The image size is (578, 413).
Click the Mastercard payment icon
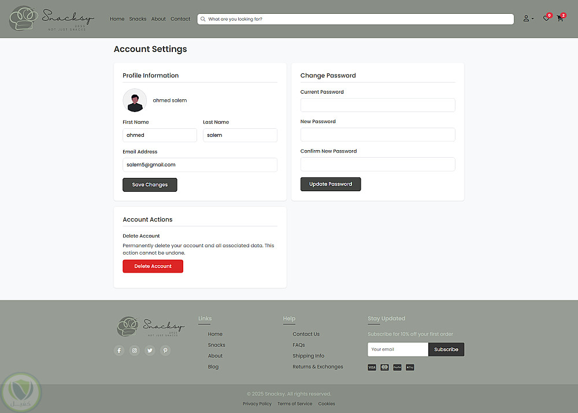pos(384,367)
